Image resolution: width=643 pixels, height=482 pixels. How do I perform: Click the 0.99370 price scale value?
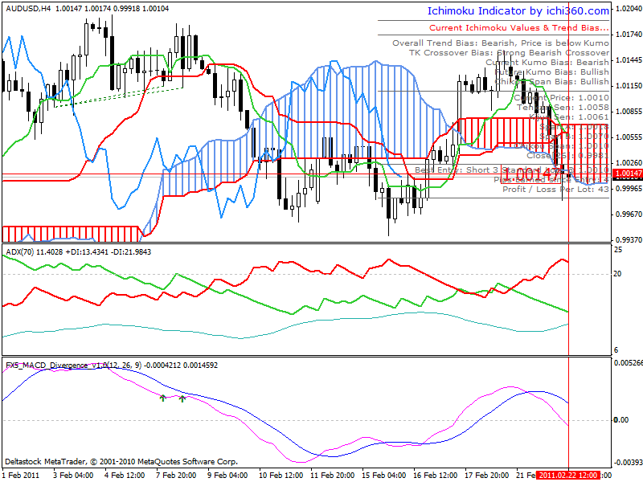(629, 239)
